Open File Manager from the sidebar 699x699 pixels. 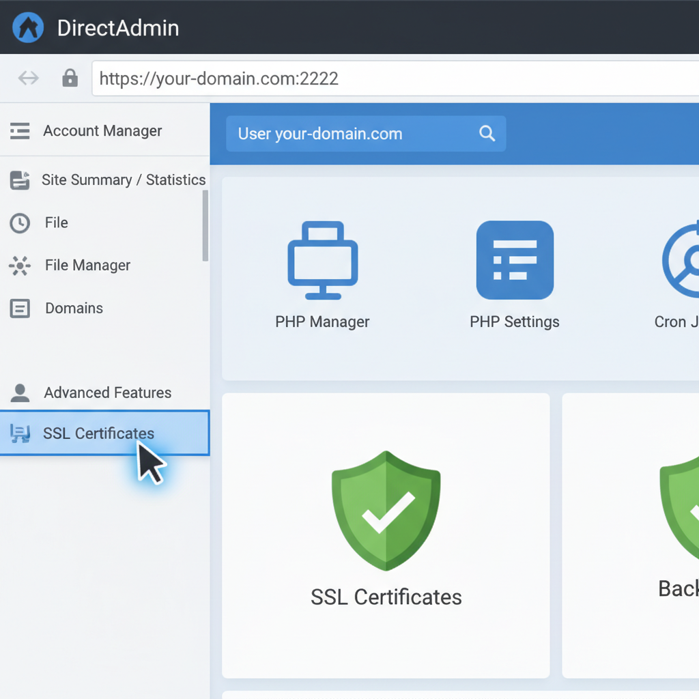pyautogui.click(x=87, y=266)
